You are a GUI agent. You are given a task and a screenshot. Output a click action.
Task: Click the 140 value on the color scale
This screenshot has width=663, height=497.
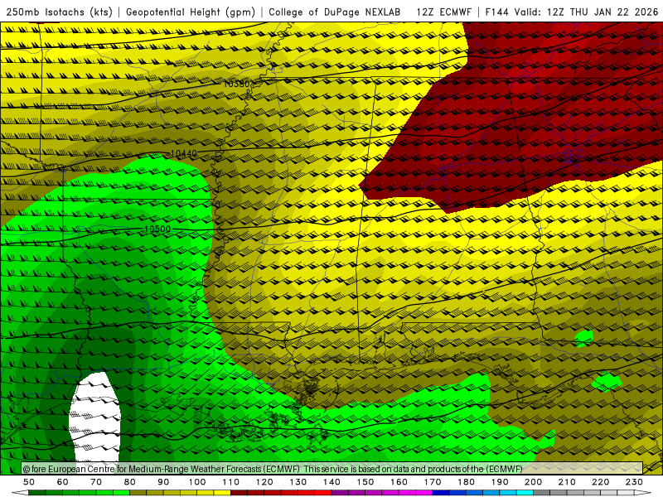331,482
